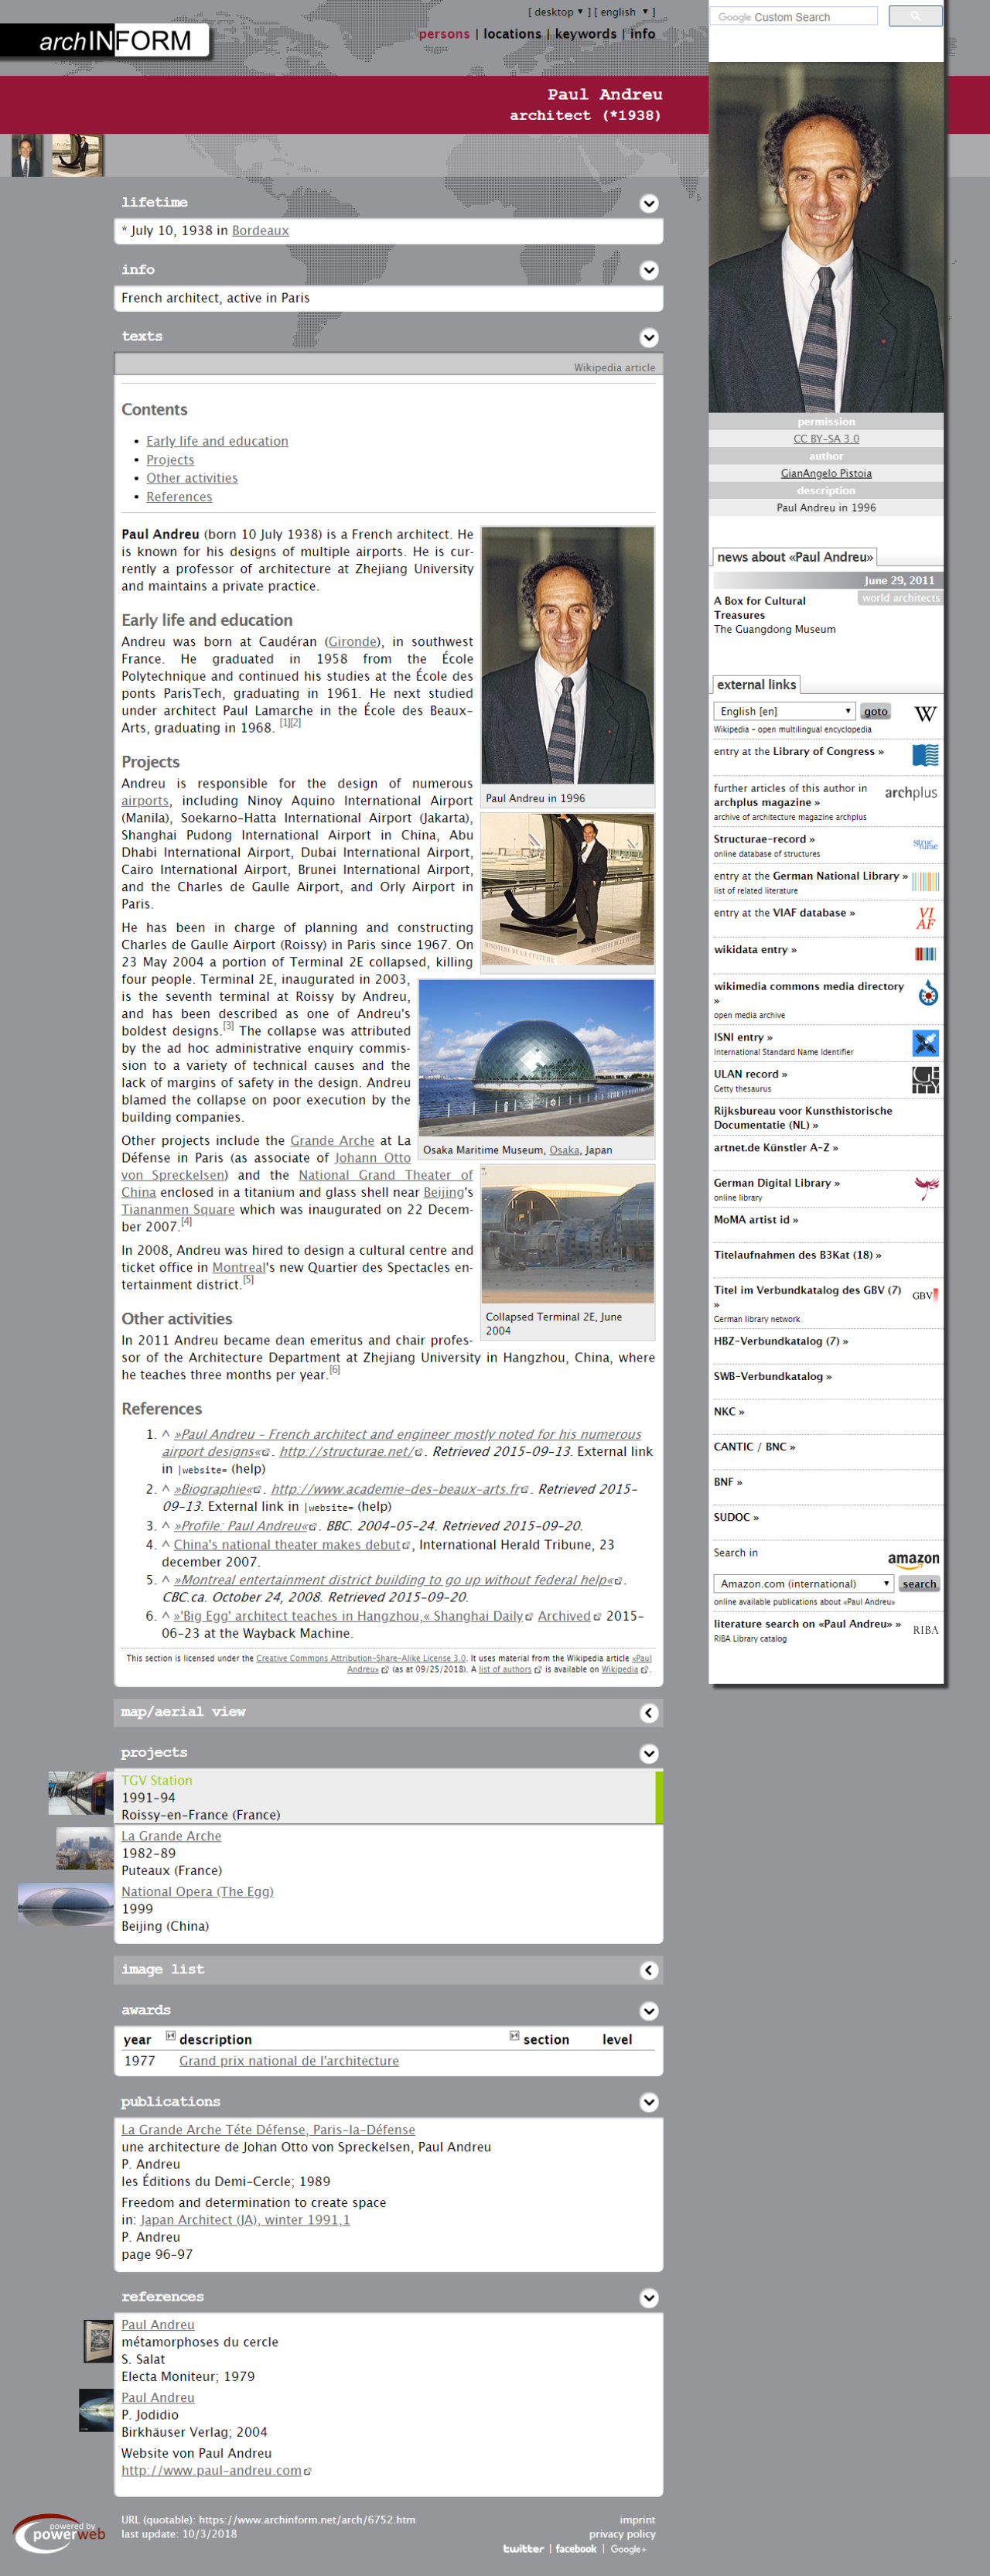This screenshot has height=2576, width=990.
Task: Click the Wikimedia Commons logo icon
Action: click(x=928, y=992)
